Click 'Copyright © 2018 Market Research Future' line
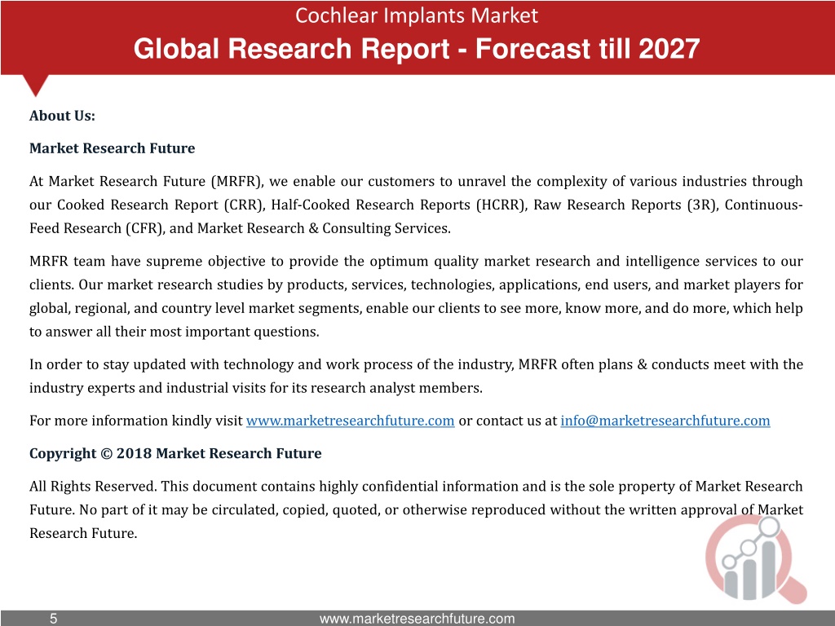 [175, 453]
